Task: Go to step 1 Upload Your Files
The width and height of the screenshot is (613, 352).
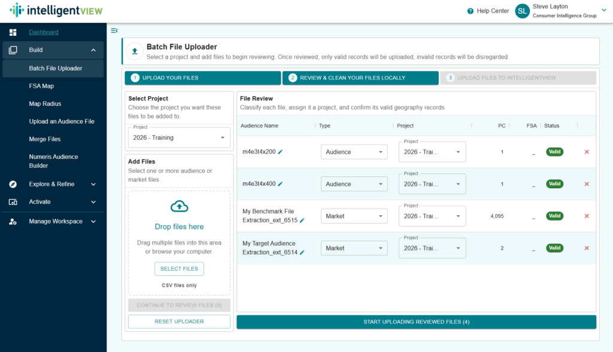Action: click(x=203, y=78)
